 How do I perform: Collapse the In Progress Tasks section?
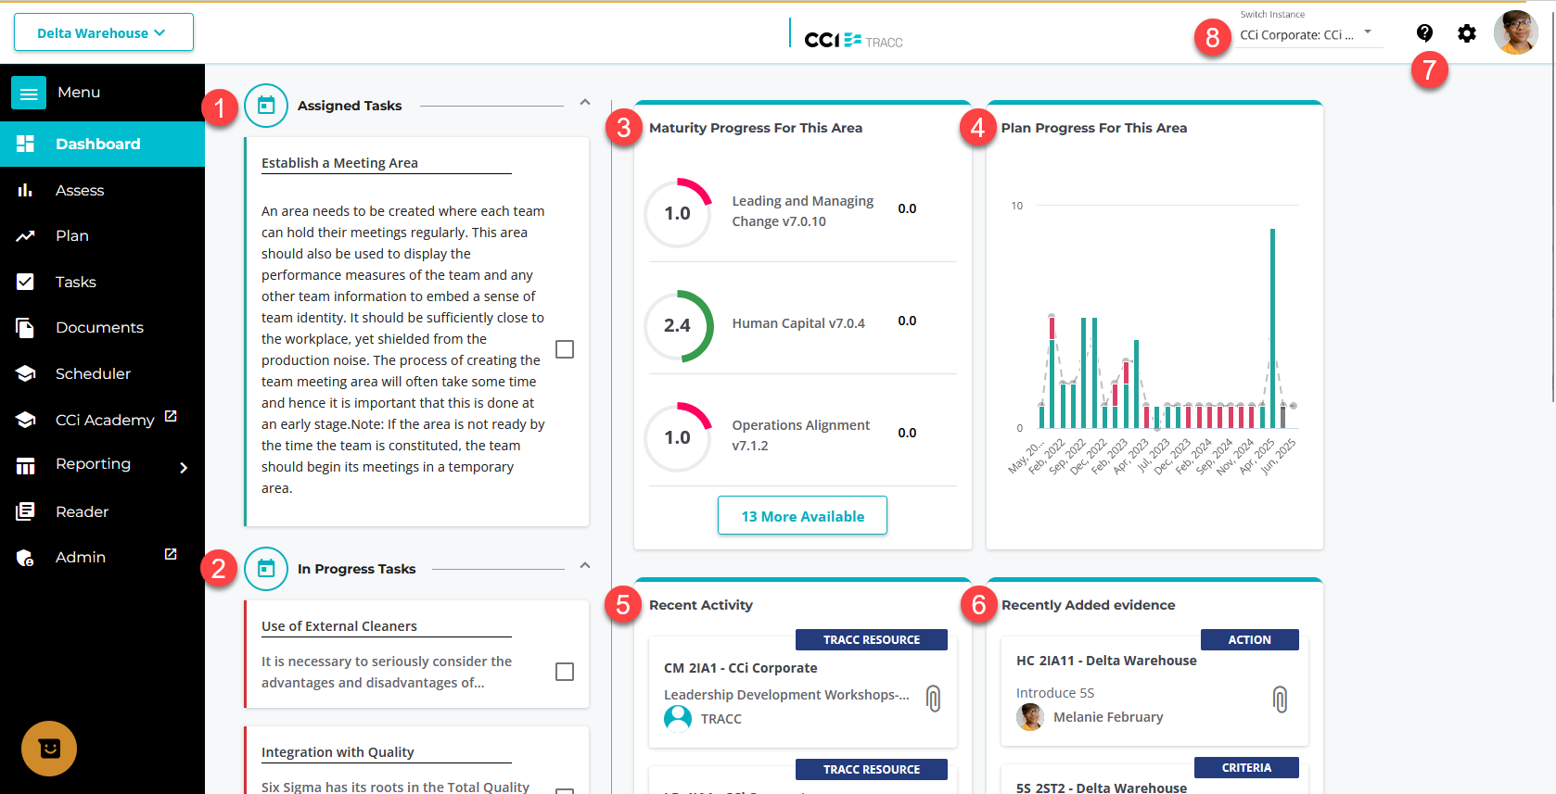coord(585,565)
